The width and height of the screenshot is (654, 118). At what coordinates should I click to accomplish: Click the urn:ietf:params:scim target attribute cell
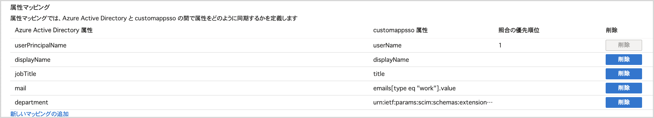coord(433,102)
